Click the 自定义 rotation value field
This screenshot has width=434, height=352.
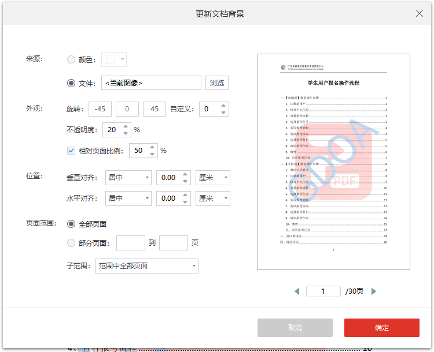click(x=209, y=109)
